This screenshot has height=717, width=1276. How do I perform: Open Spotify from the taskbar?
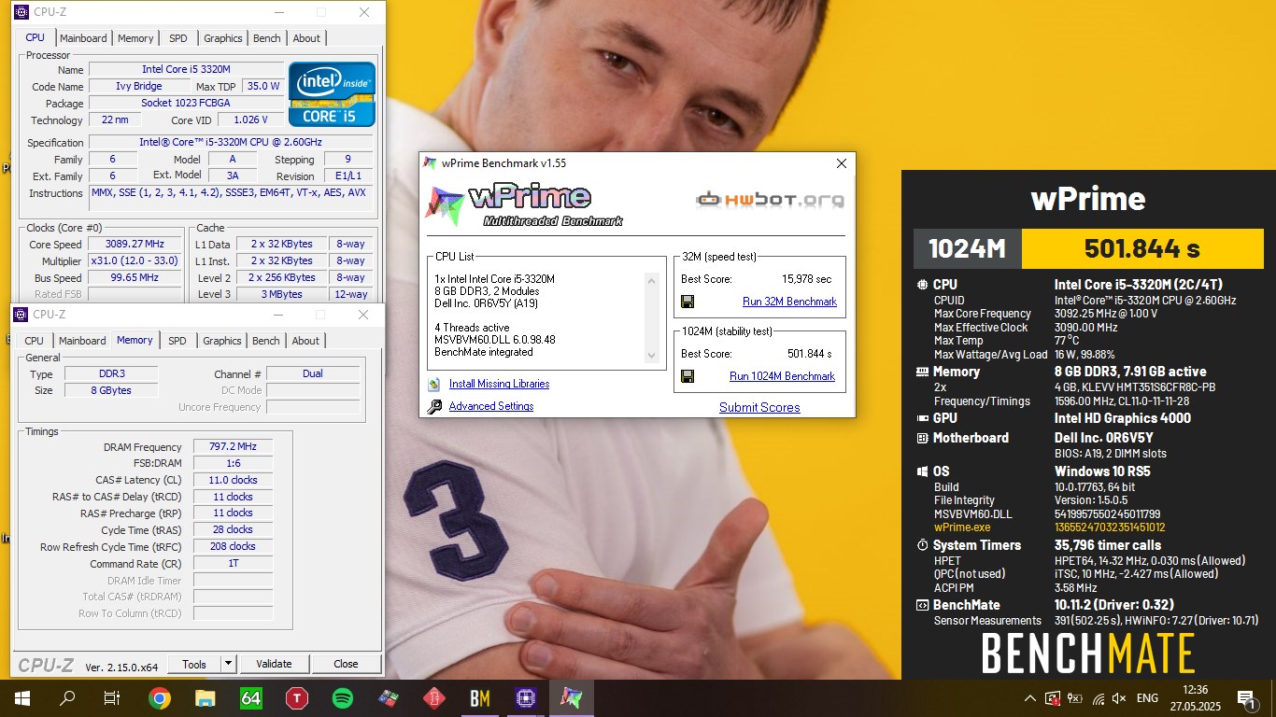click(x=343, y=698)
